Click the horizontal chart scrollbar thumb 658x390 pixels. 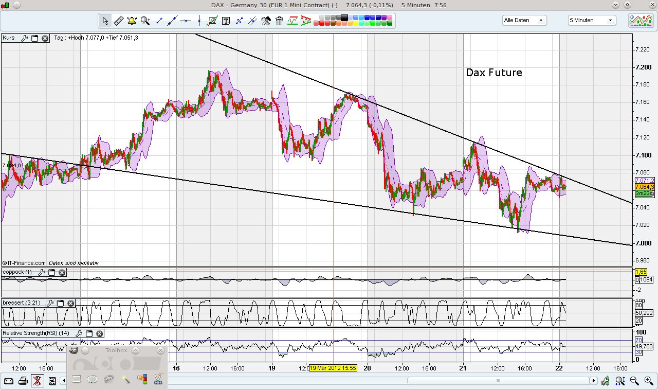tap(498, 381)
